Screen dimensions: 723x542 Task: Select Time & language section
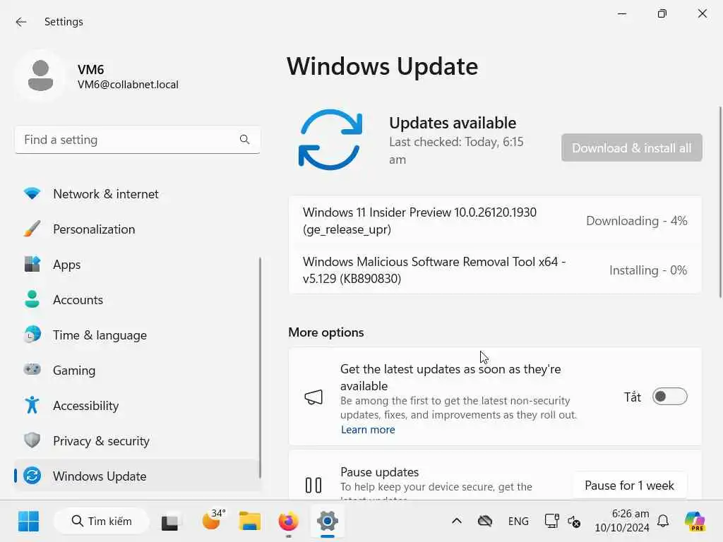point(138,335)
